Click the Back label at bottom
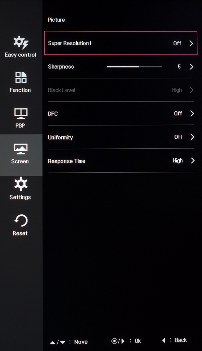Image resolution: width=202 pixels, height=351 pixels. pyautogui.click(x=180, y=340)
